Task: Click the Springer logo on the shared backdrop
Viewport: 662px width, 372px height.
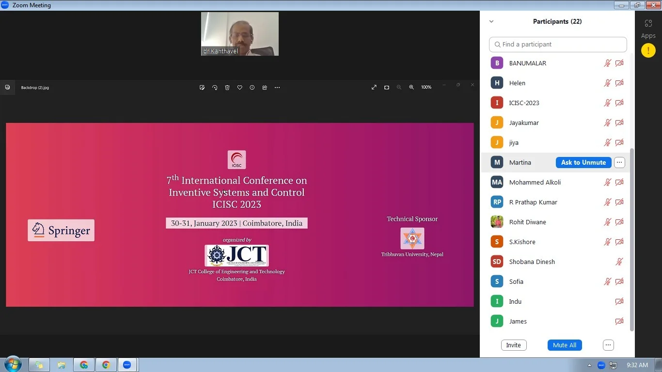Action: [61, 230]
